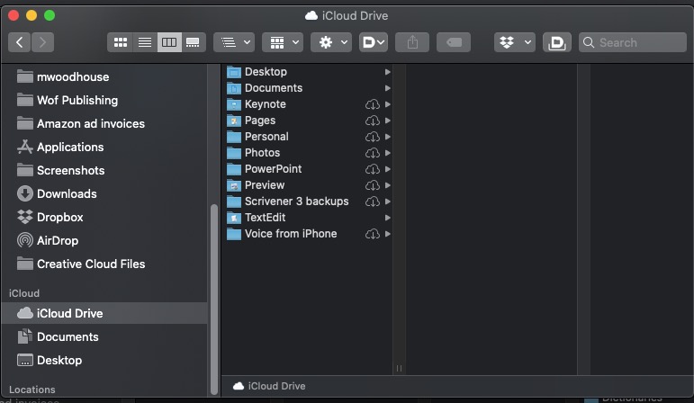This screenshot has height=403, width=694.
Task: Select Wof Publishing sidebar folder
Action: click(x=104, y=101)
